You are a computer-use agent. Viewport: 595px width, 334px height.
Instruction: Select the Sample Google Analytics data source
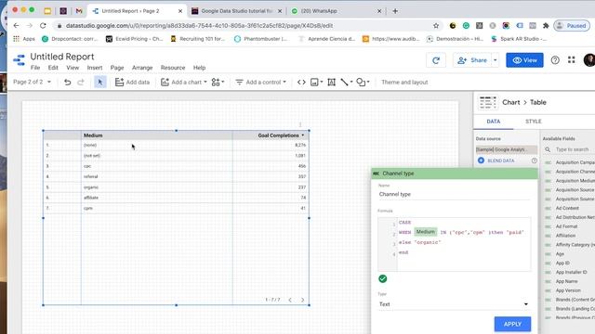pyautogui.click(x=506, y=149)
